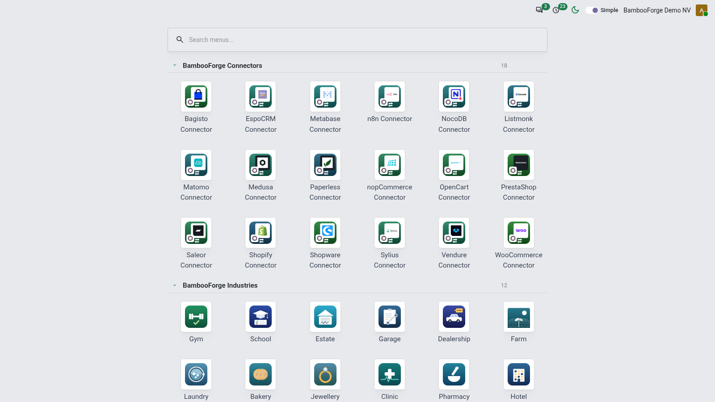Open the Hotel app
This screenshot has width=715, height=402.
(519, 374)
